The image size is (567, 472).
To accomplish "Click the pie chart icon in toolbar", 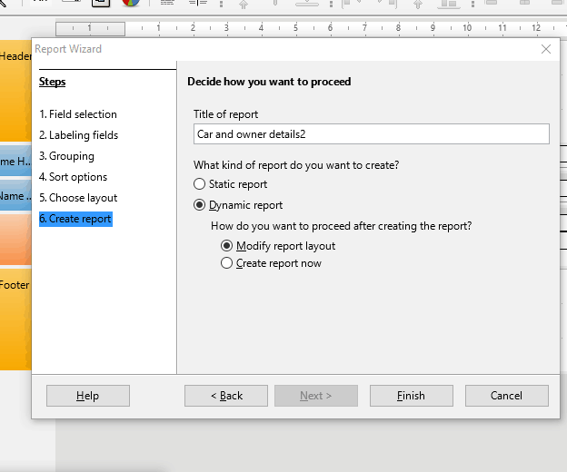I will pos(131,4).
